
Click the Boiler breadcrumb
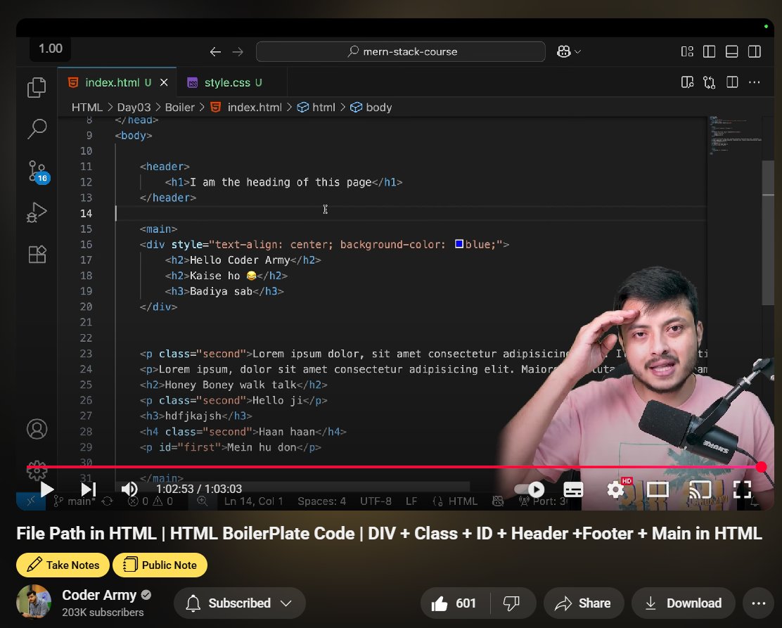click(x=179, y=108)
